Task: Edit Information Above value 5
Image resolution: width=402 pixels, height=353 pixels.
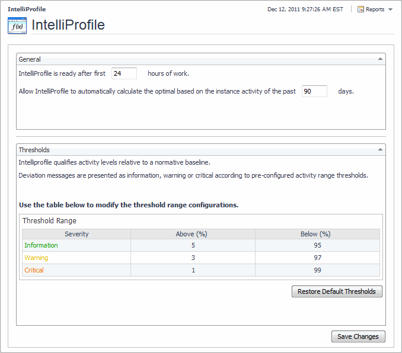Action: [x=193, y=245]
